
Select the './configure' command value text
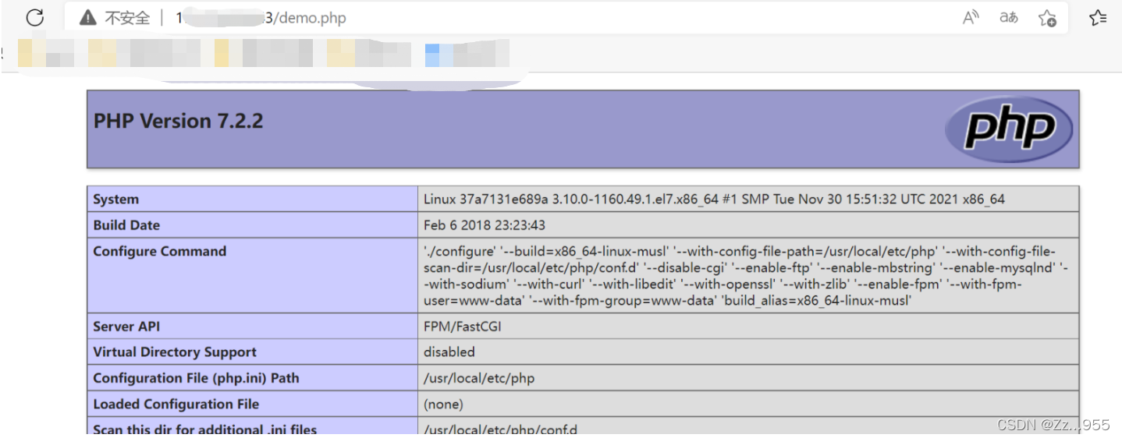tap(746, 275)
